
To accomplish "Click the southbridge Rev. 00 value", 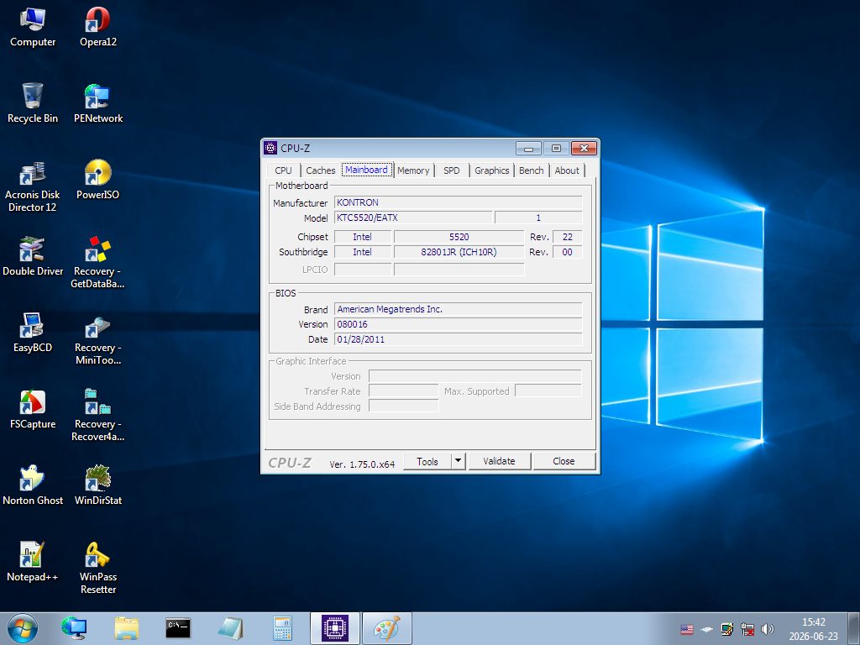I will click(x=567, y=252).
